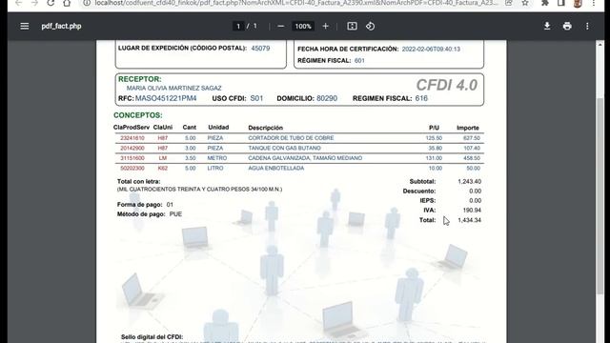Download the PDF file
The image size is (610, 343).
(x=547, y=26)
